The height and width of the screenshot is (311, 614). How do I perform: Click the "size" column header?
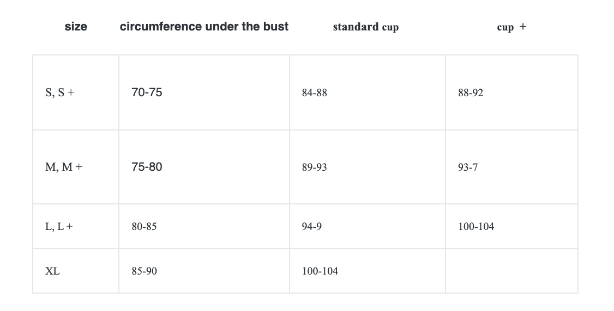click(76, 27)
